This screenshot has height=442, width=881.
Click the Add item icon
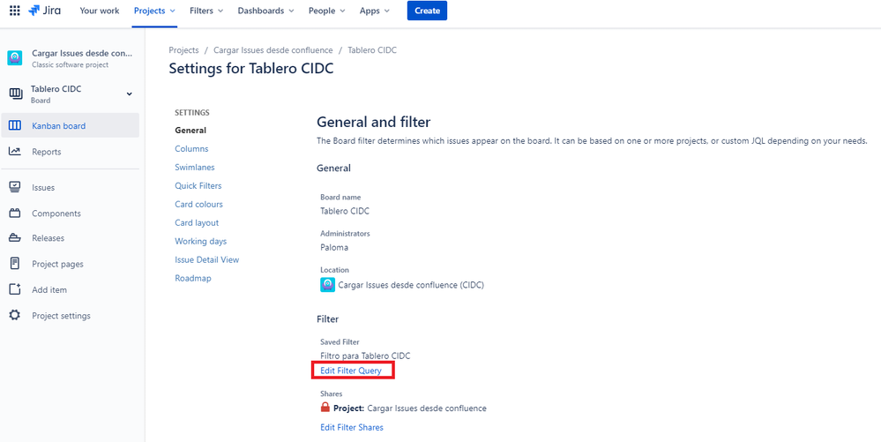coord(15,289)
